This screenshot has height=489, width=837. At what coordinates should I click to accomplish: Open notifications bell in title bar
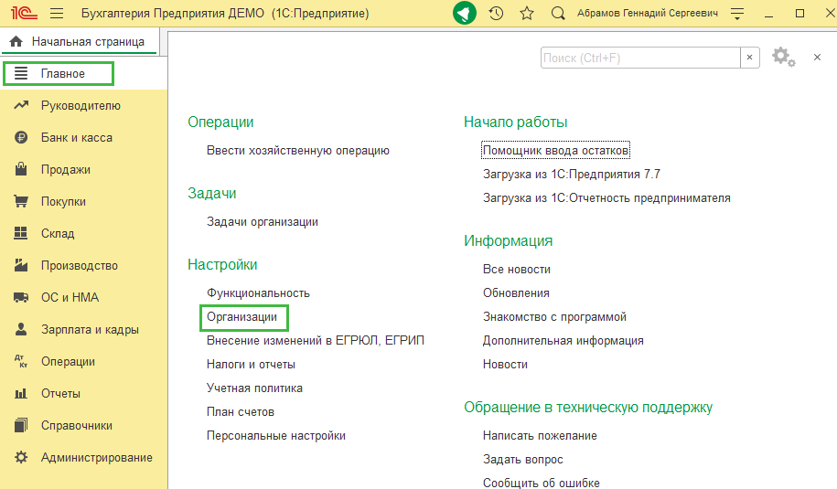465,14
